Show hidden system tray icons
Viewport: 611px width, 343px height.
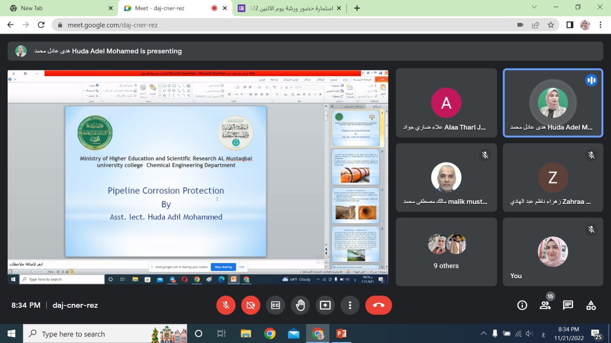pos(484,333)
